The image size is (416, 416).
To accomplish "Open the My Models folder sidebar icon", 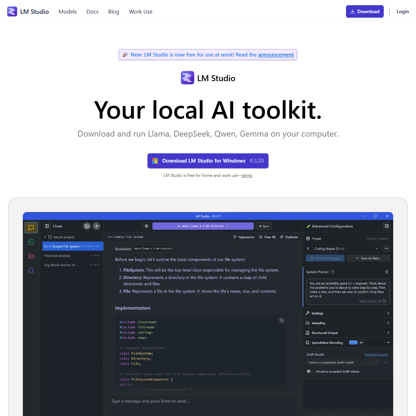I will pos(31,256).
